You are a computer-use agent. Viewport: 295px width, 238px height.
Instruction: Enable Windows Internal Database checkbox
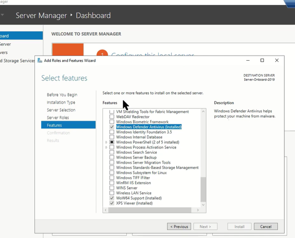click(112, 137)
